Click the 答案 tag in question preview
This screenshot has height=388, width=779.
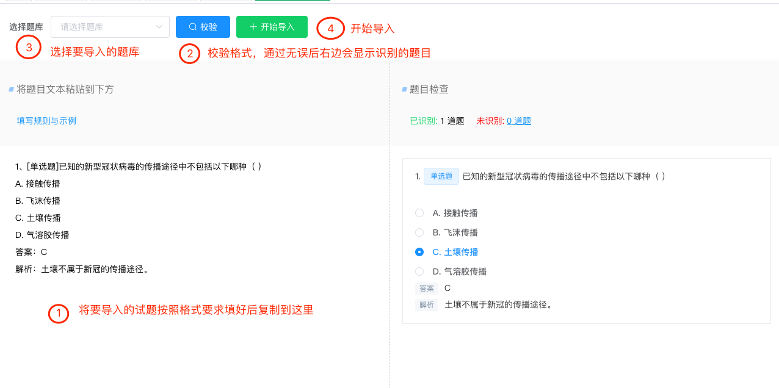coord(426,288)
